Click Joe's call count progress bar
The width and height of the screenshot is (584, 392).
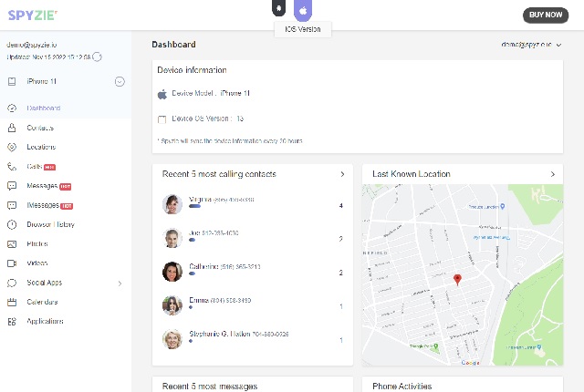[x=192, y=241]
